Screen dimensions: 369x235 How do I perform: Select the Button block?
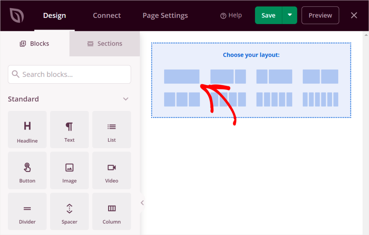click(x=27, y=170)
